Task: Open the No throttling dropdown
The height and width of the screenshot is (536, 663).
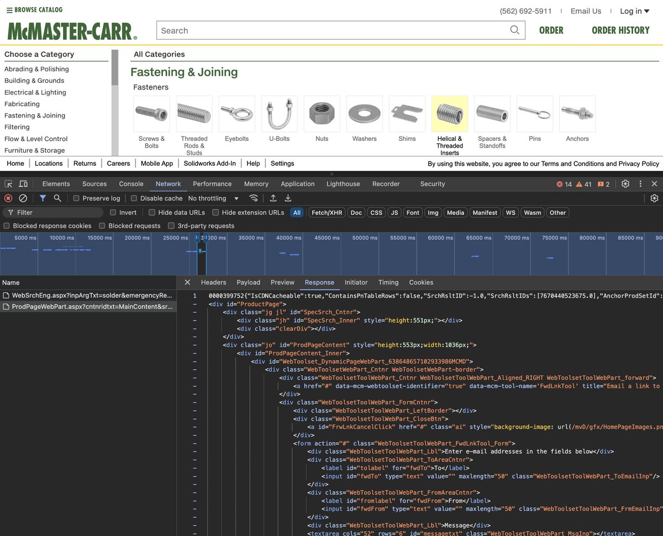Action: (x=213, y=198)
